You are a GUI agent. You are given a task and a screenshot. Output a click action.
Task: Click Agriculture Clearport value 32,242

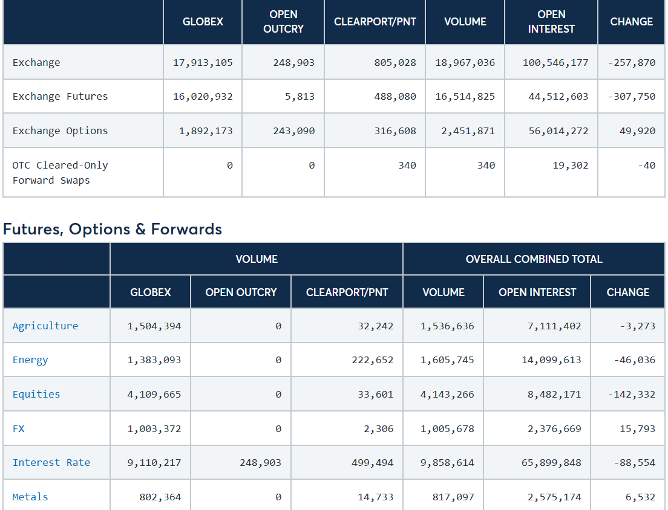click(375, 326)
